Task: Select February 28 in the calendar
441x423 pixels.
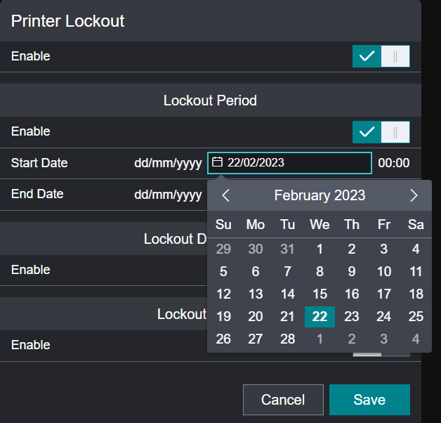Action: pos(288,339)
